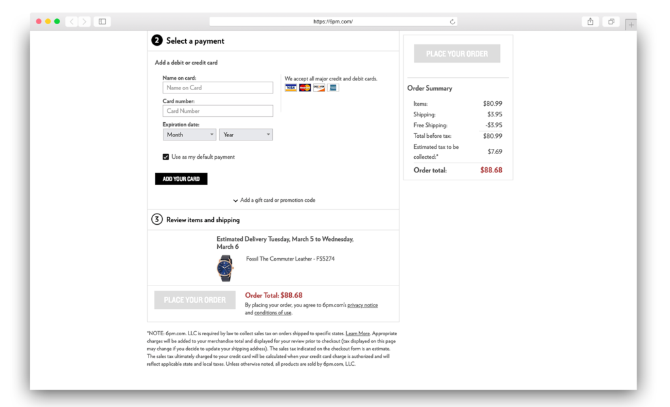This screenshot has height=407, width=670.
Task: Reload the page using the refresh icon
Action: tap(452, 22)
